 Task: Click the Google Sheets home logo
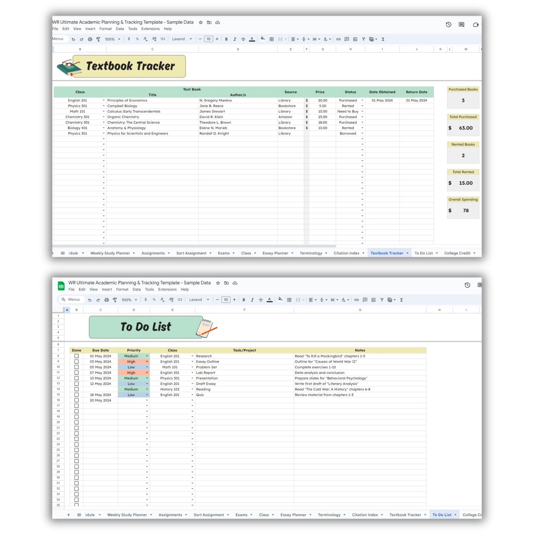(x=61, y=286)
